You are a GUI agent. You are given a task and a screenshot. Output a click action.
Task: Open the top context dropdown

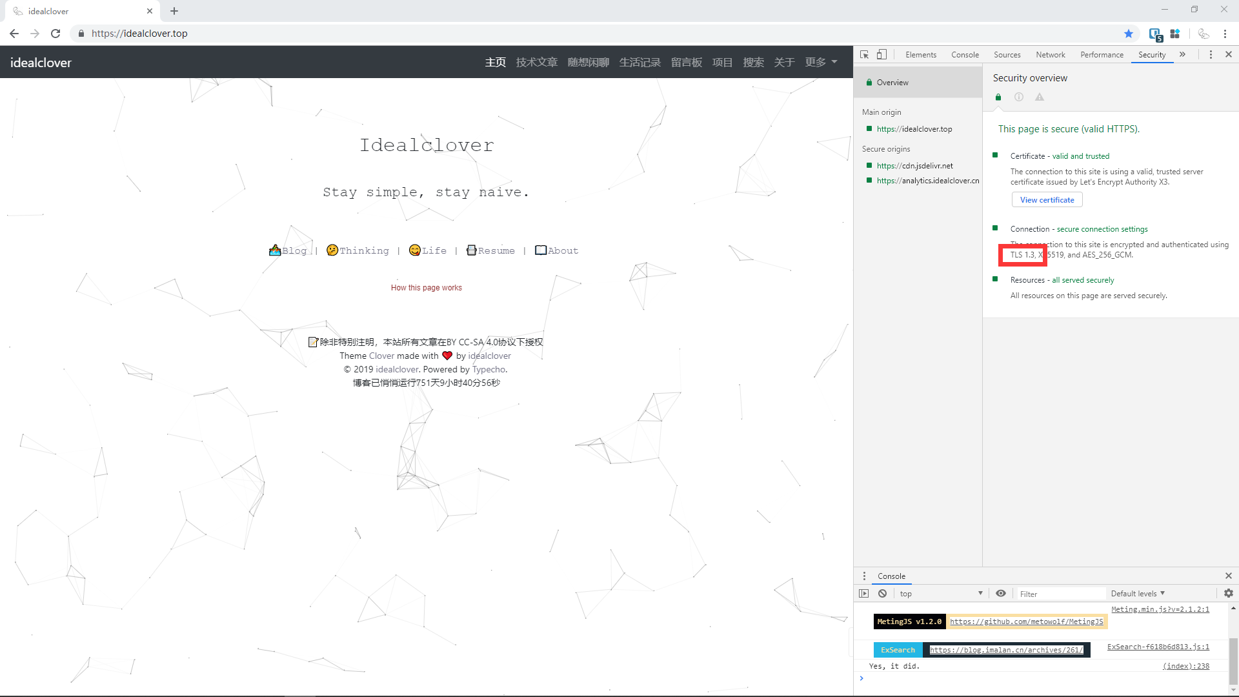(941, 594)
